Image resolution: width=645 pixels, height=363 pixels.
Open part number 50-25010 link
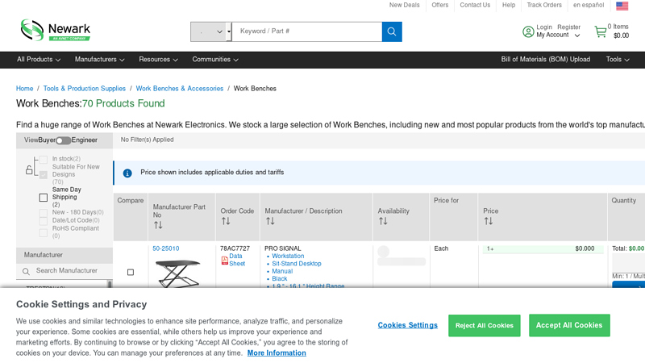[166, 248]
